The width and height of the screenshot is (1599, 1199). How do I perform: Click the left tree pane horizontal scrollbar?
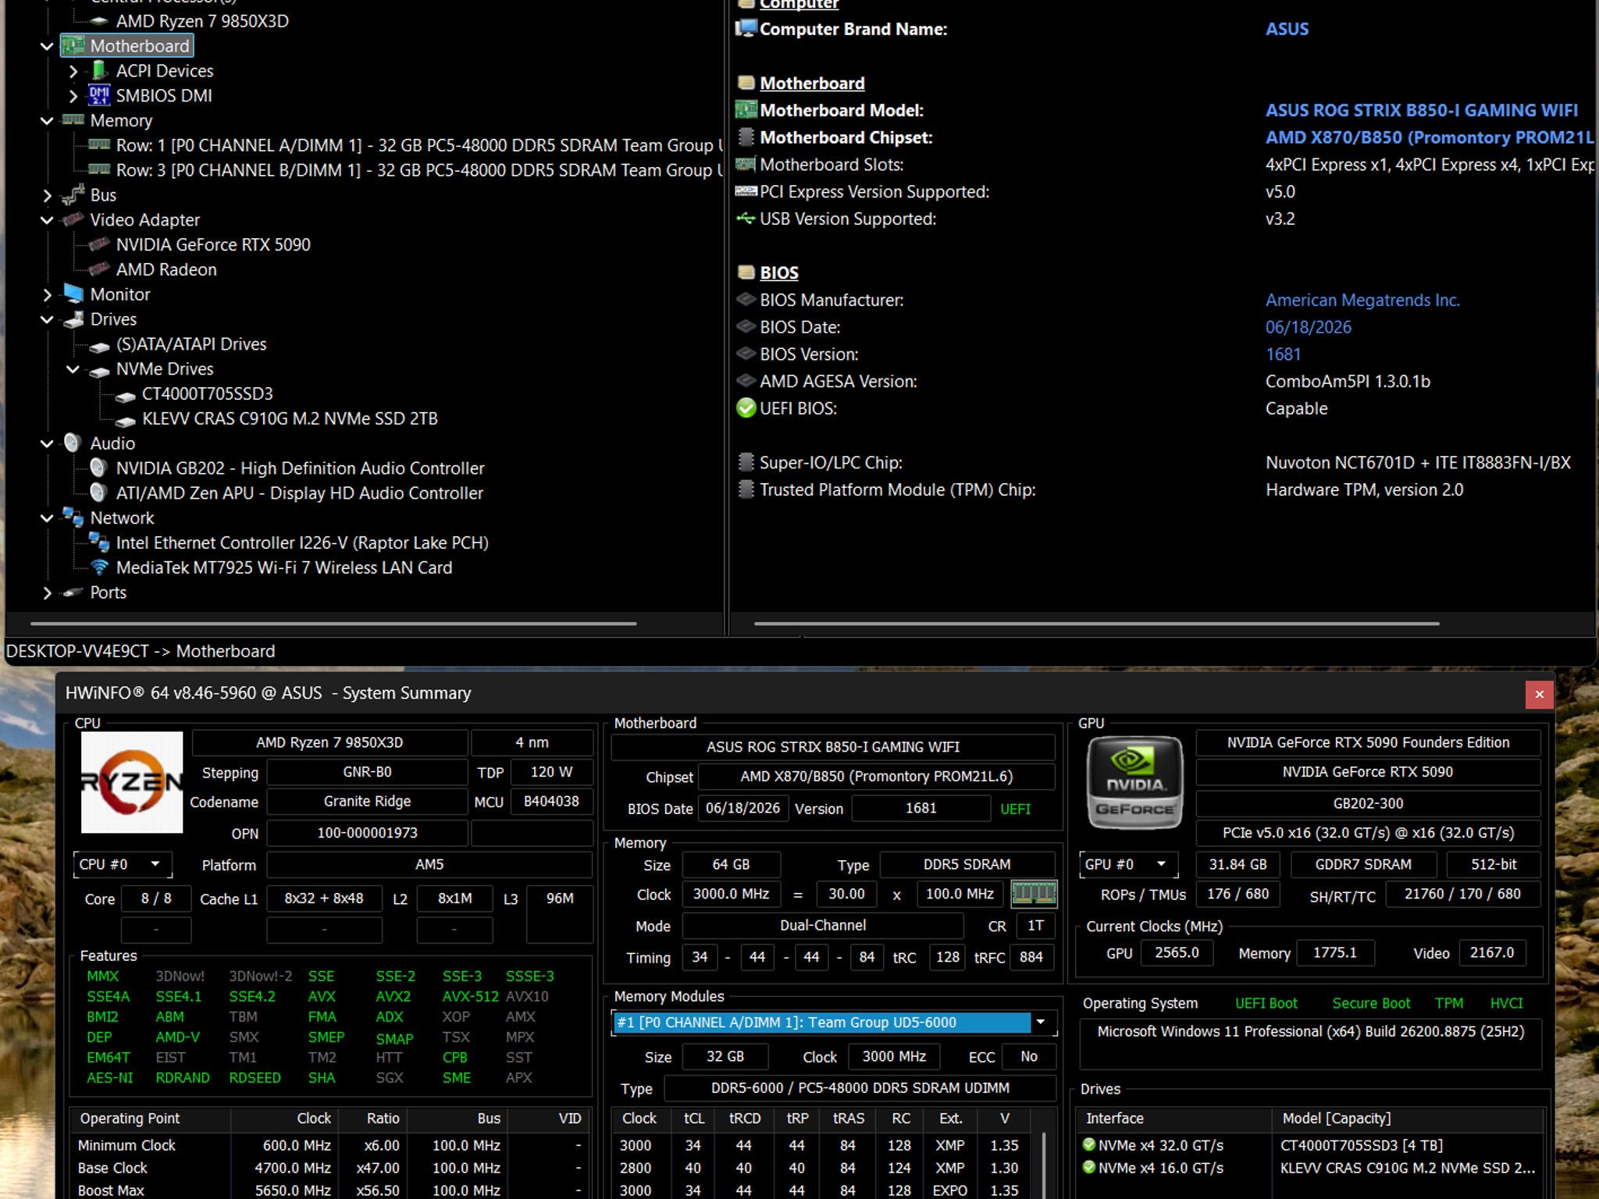(333, 624)
